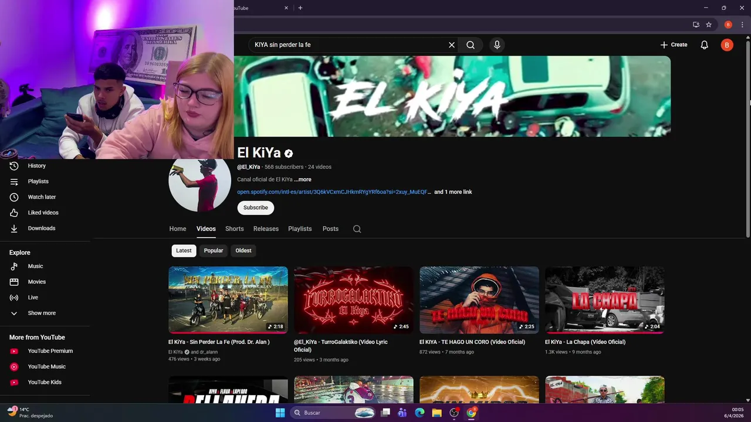This screenshot has height=422, width=751.
Task: Open Microsoft Teams from taskbar
Action: tap(402, 413)
